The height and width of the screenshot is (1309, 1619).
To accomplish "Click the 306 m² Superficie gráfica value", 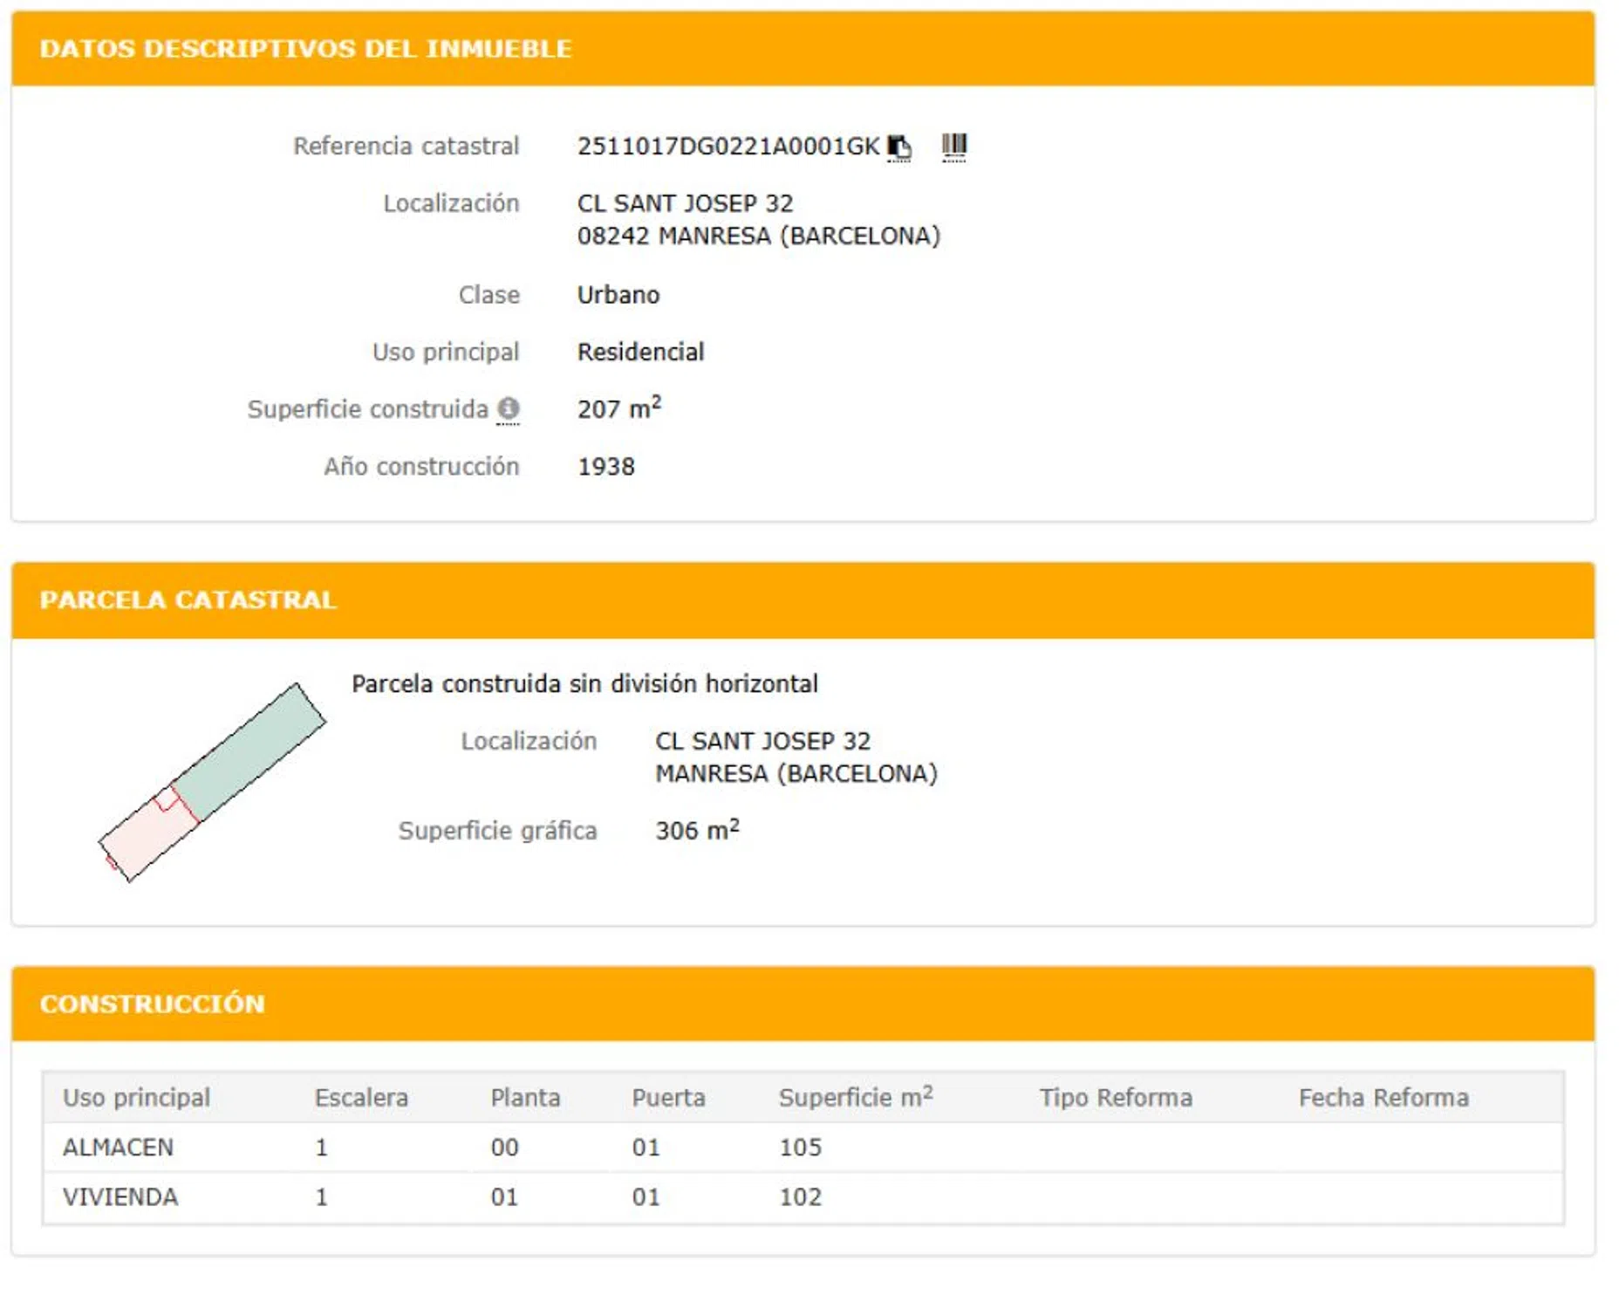I will [697, 830].
